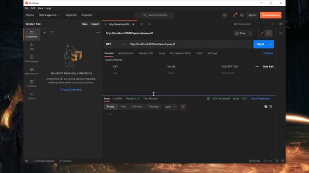Open the History sidebar panel
Image resolution: width=309 pixels, height=173 pixels.
[32, 96]
